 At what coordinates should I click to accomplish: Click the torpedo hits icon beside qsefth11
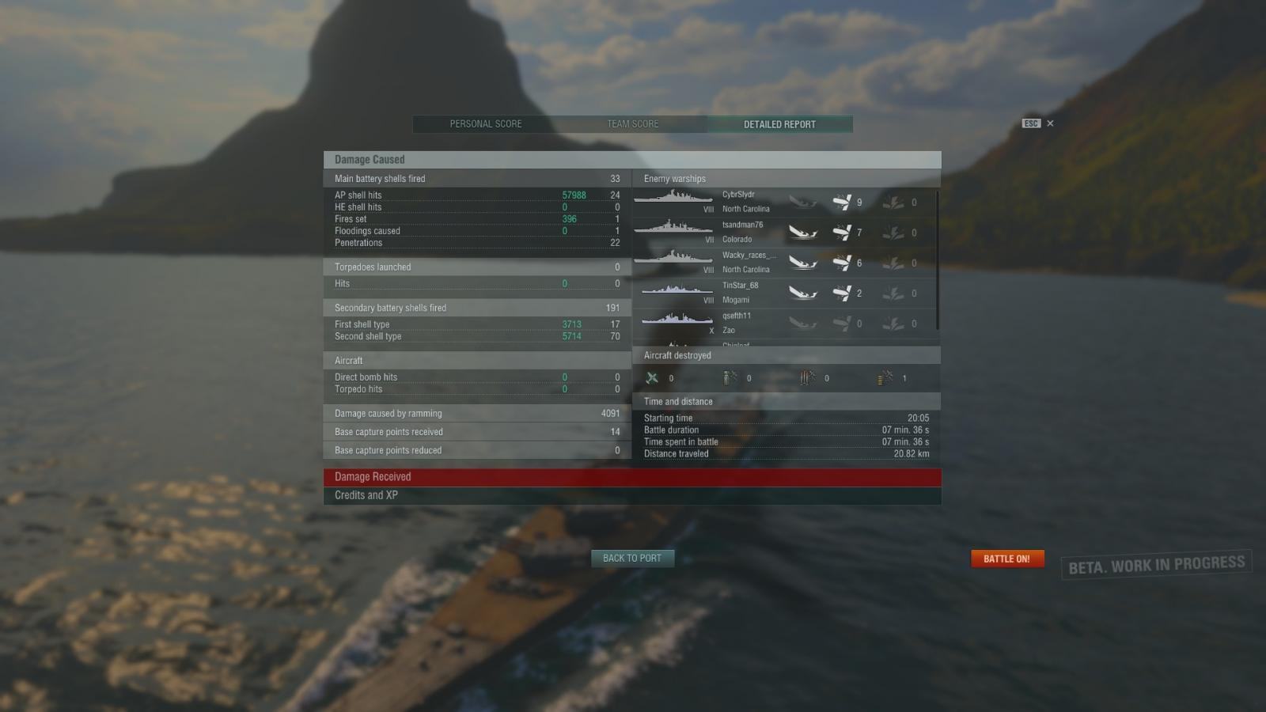[x=893, y=324]
